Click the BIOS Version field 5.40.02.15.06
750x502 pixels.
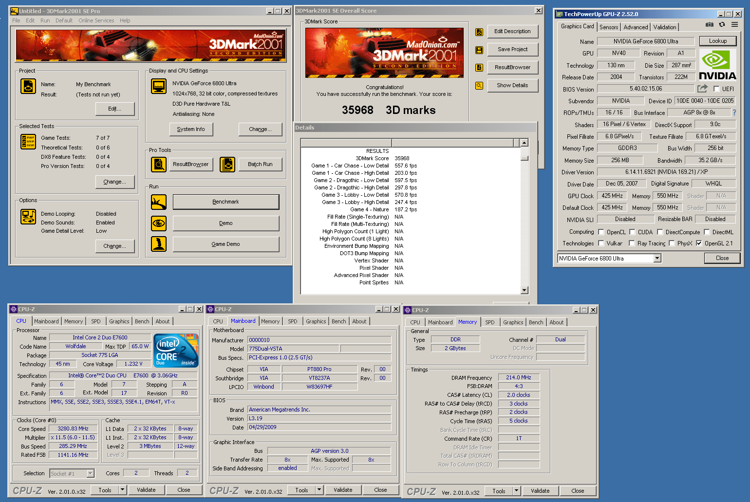pos(646,89)
